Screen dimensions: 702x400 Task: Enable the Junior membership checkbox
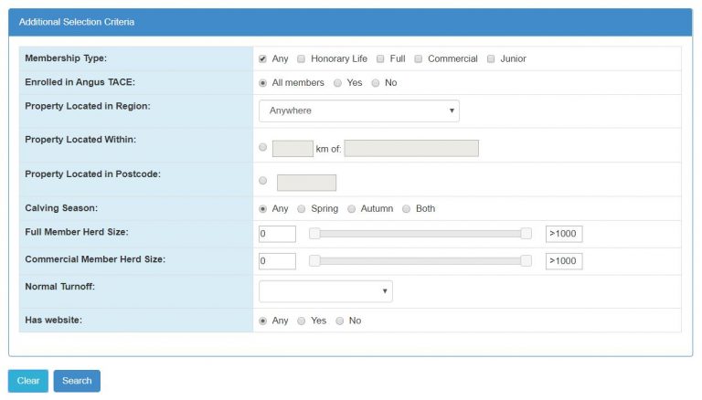click(491, 58)
